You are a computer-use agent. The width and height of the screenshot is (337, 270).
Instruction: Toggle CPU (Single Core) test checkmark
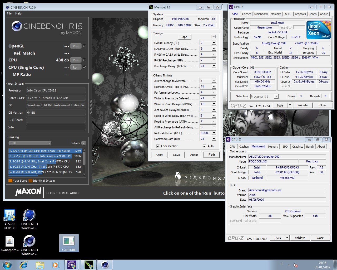click(x=85, y=67)
